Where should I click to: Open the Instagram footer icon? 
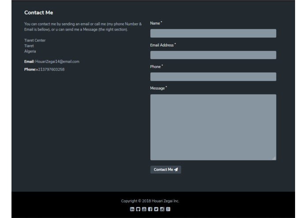click(162, 209)
